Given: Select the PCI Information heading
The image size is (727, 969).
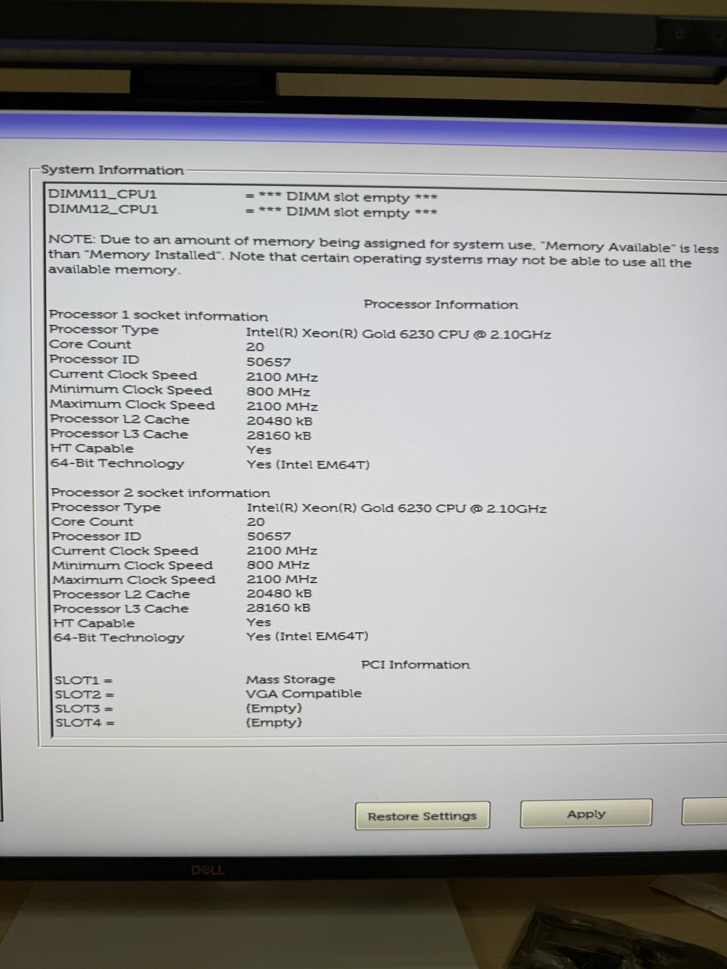Looking at the screenshot, I should 416,665.
